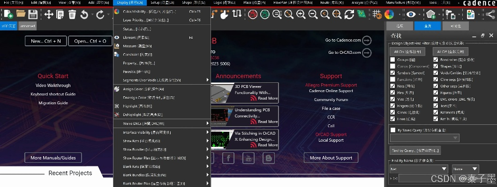The image size is (497, 187).
Task: Open the Setup menu in menu bar
Action: click(162, 2)
